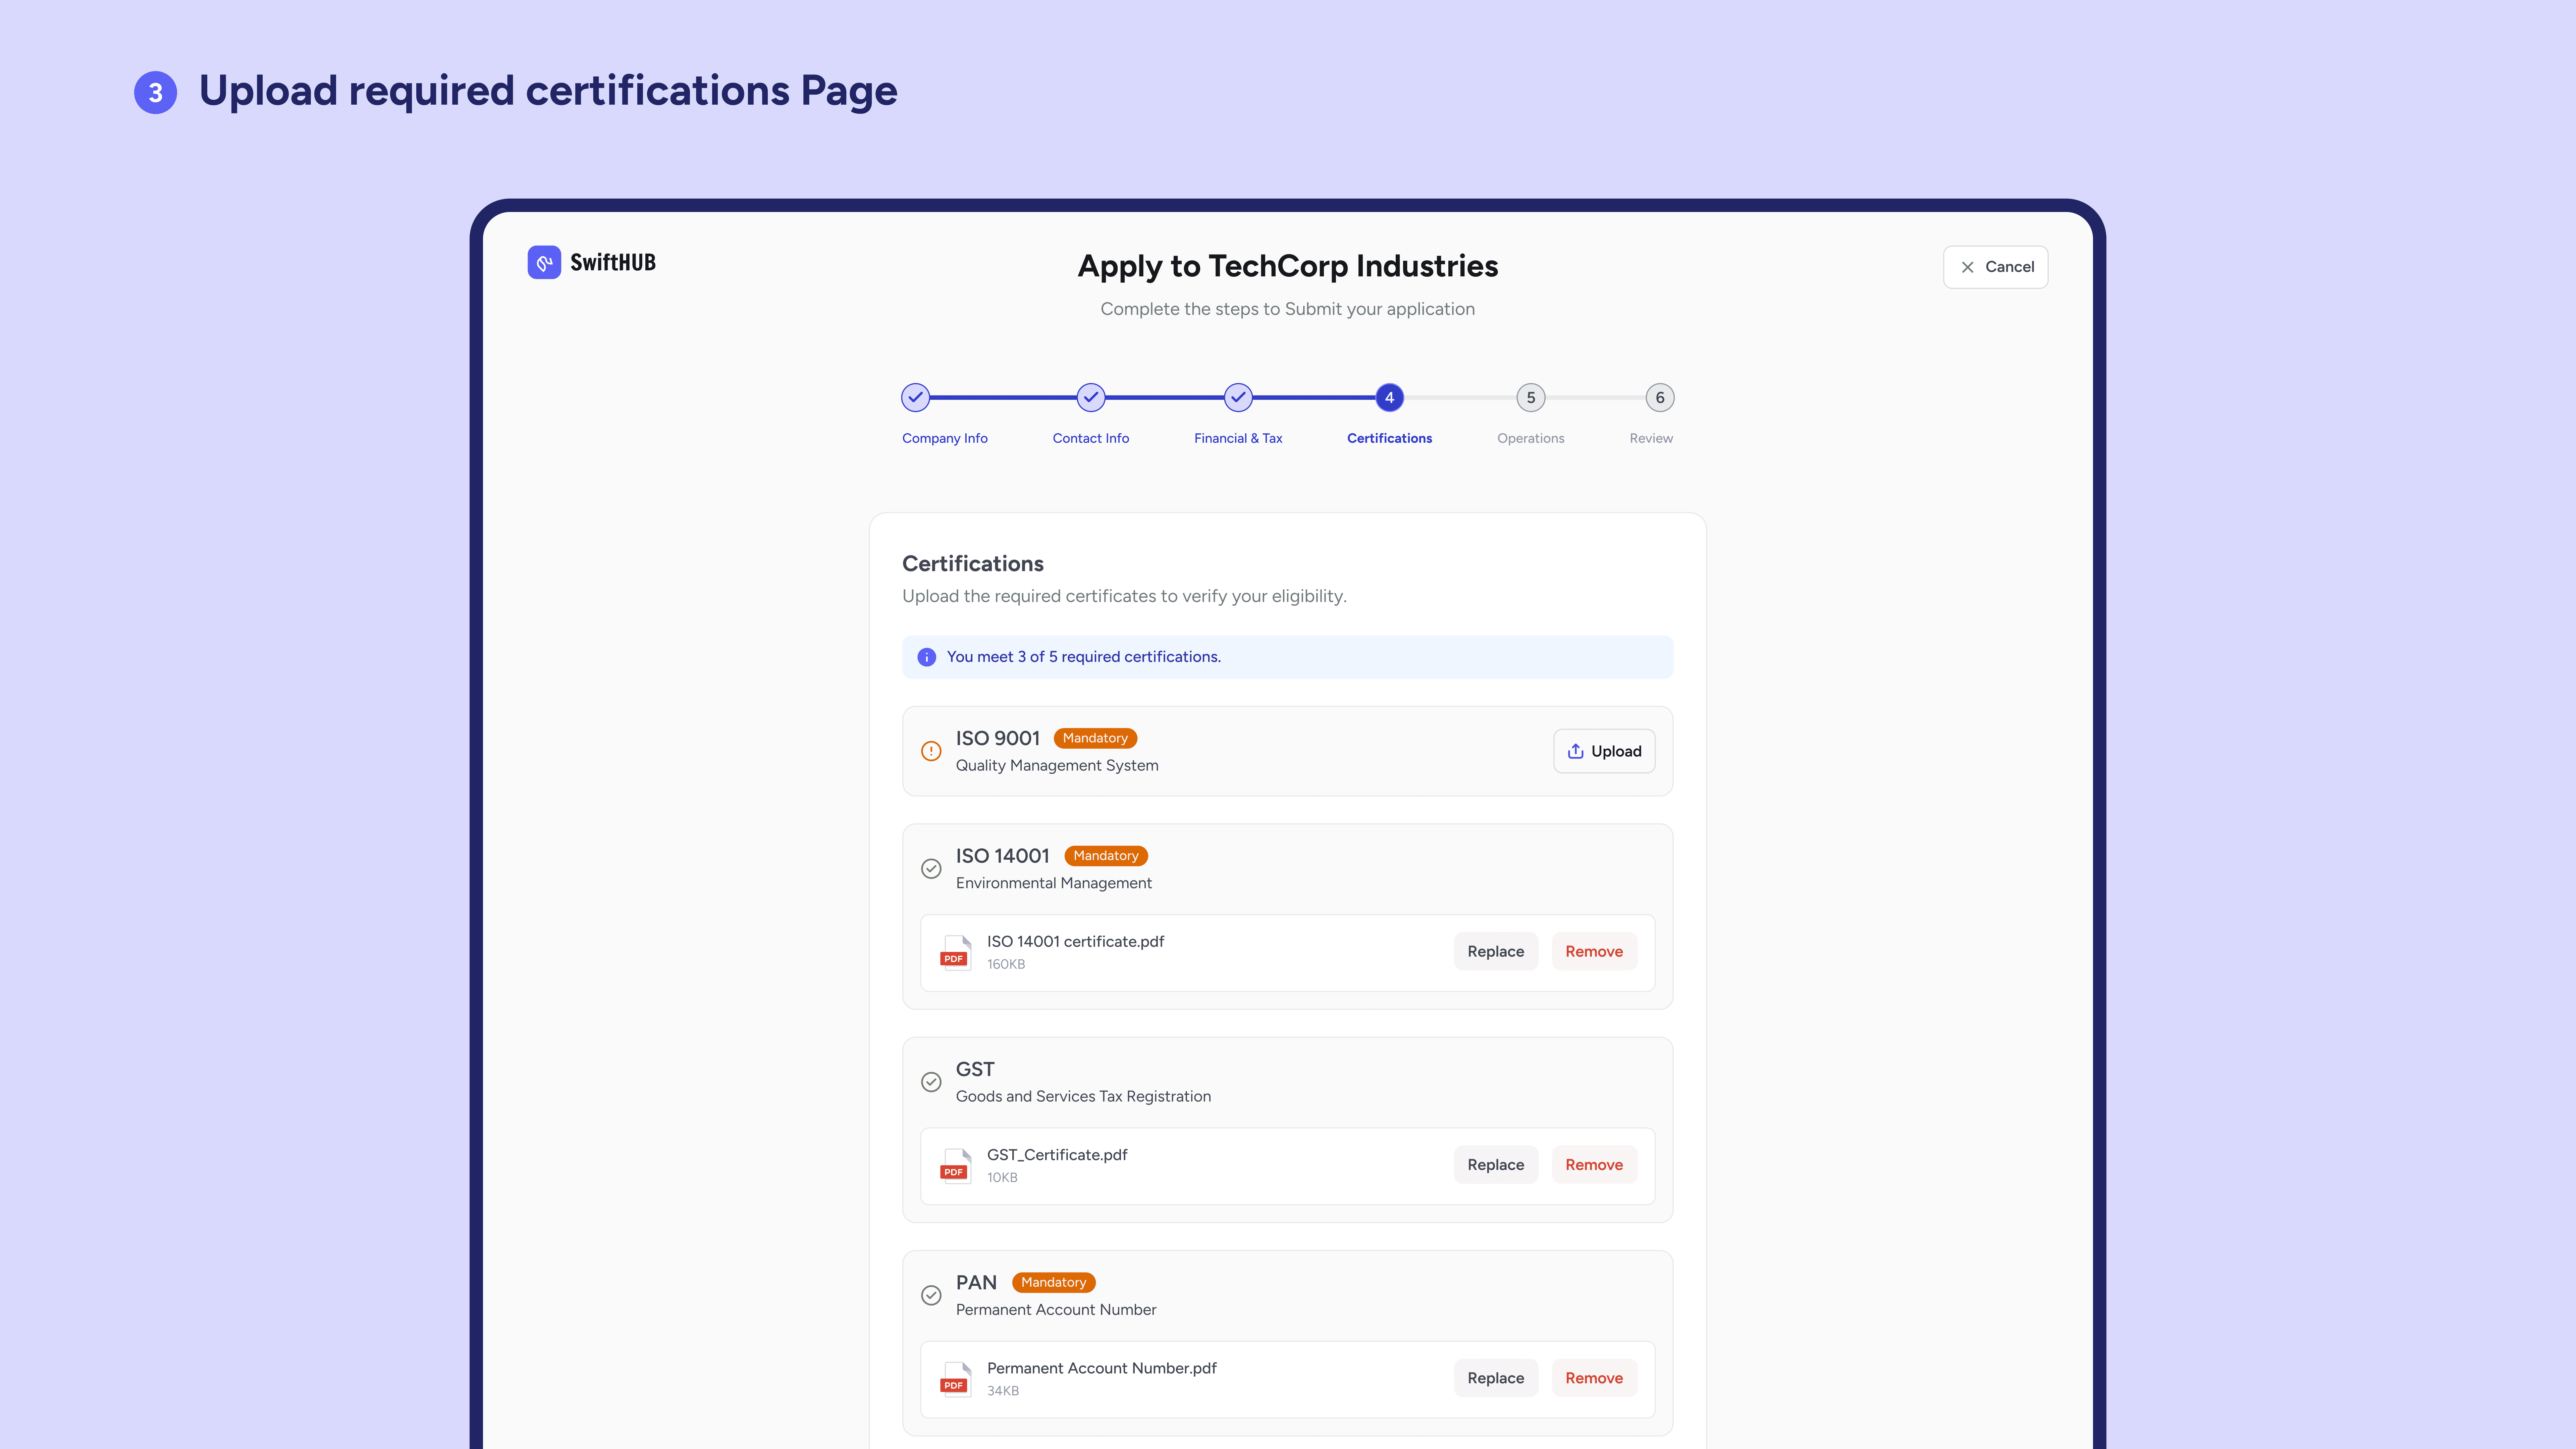Image resolution: width=2576 pixels, height=1449 pixels.
Task: Click the GST checkmark status icon
Action: pyautogui.click(x=931, y=1082)
